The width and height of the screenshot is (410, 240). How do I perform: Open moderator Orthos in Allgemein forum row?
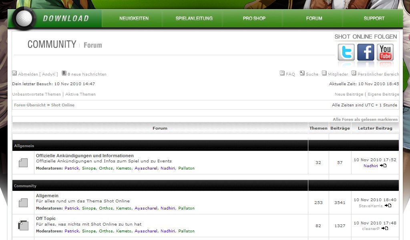coord(106,208)
